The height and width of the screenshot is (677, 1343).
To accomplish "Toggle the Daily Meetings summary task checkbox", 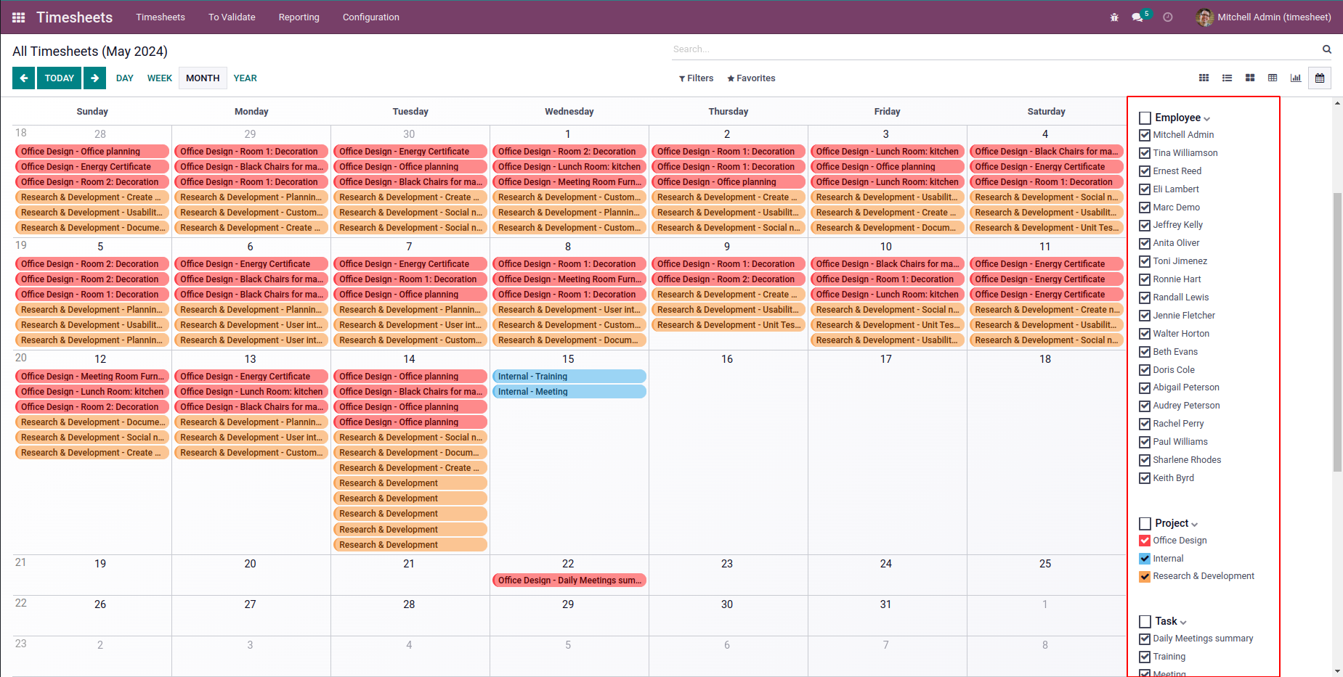I will tap(1145, 639).
